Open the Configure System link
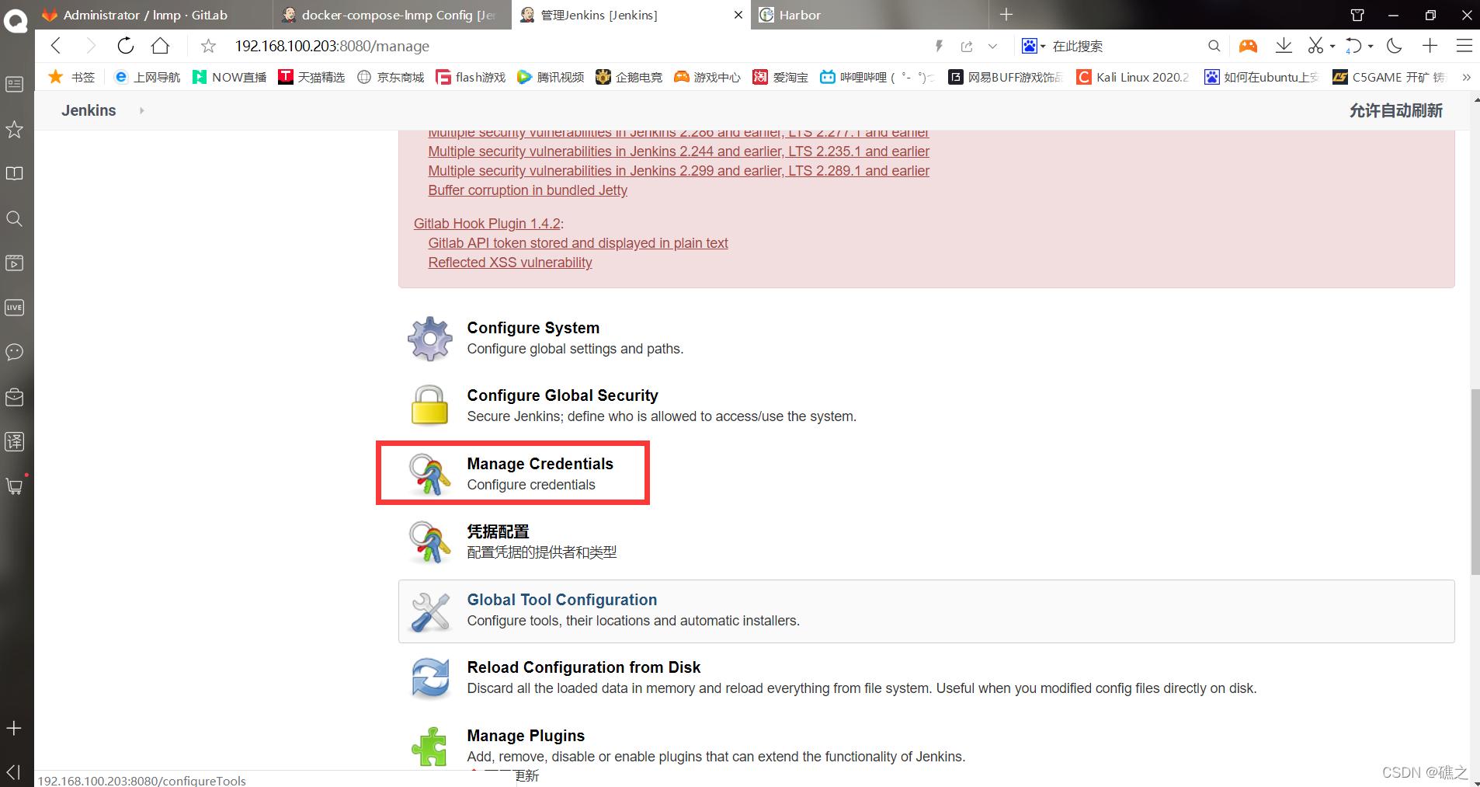The height and width of the screenshot is (787, 1480). point(533,328)
